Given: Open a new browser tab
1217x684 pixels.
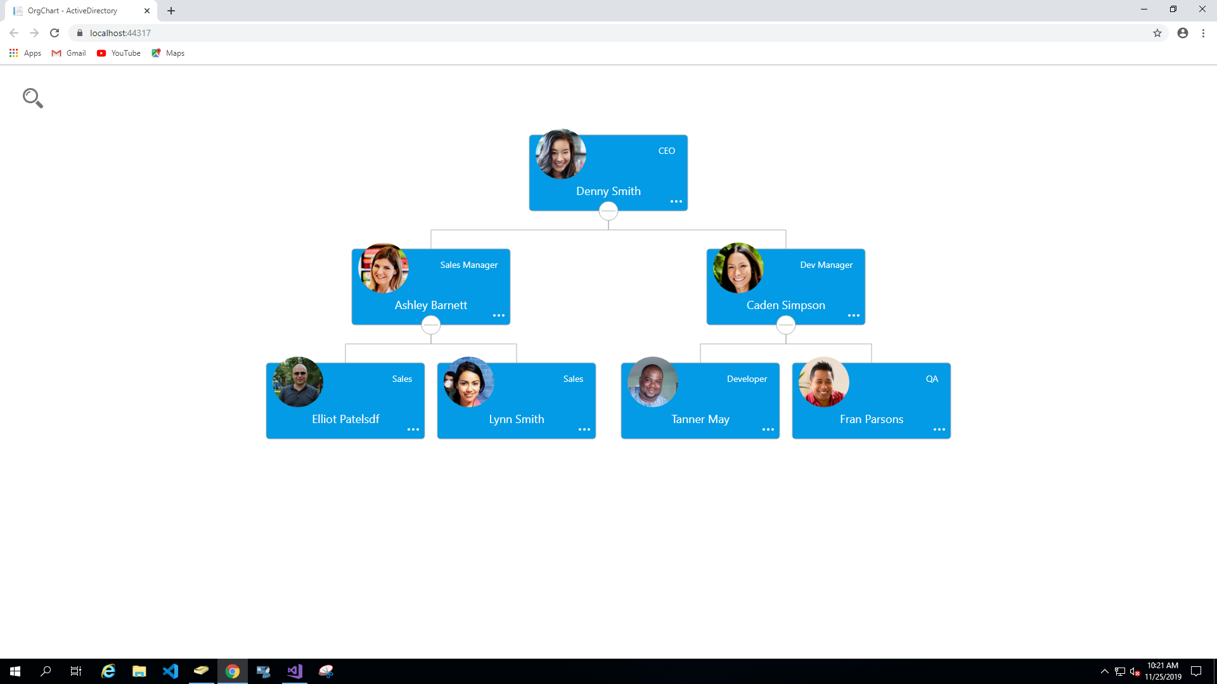Looking at the screenshot, I should [171, 11].
